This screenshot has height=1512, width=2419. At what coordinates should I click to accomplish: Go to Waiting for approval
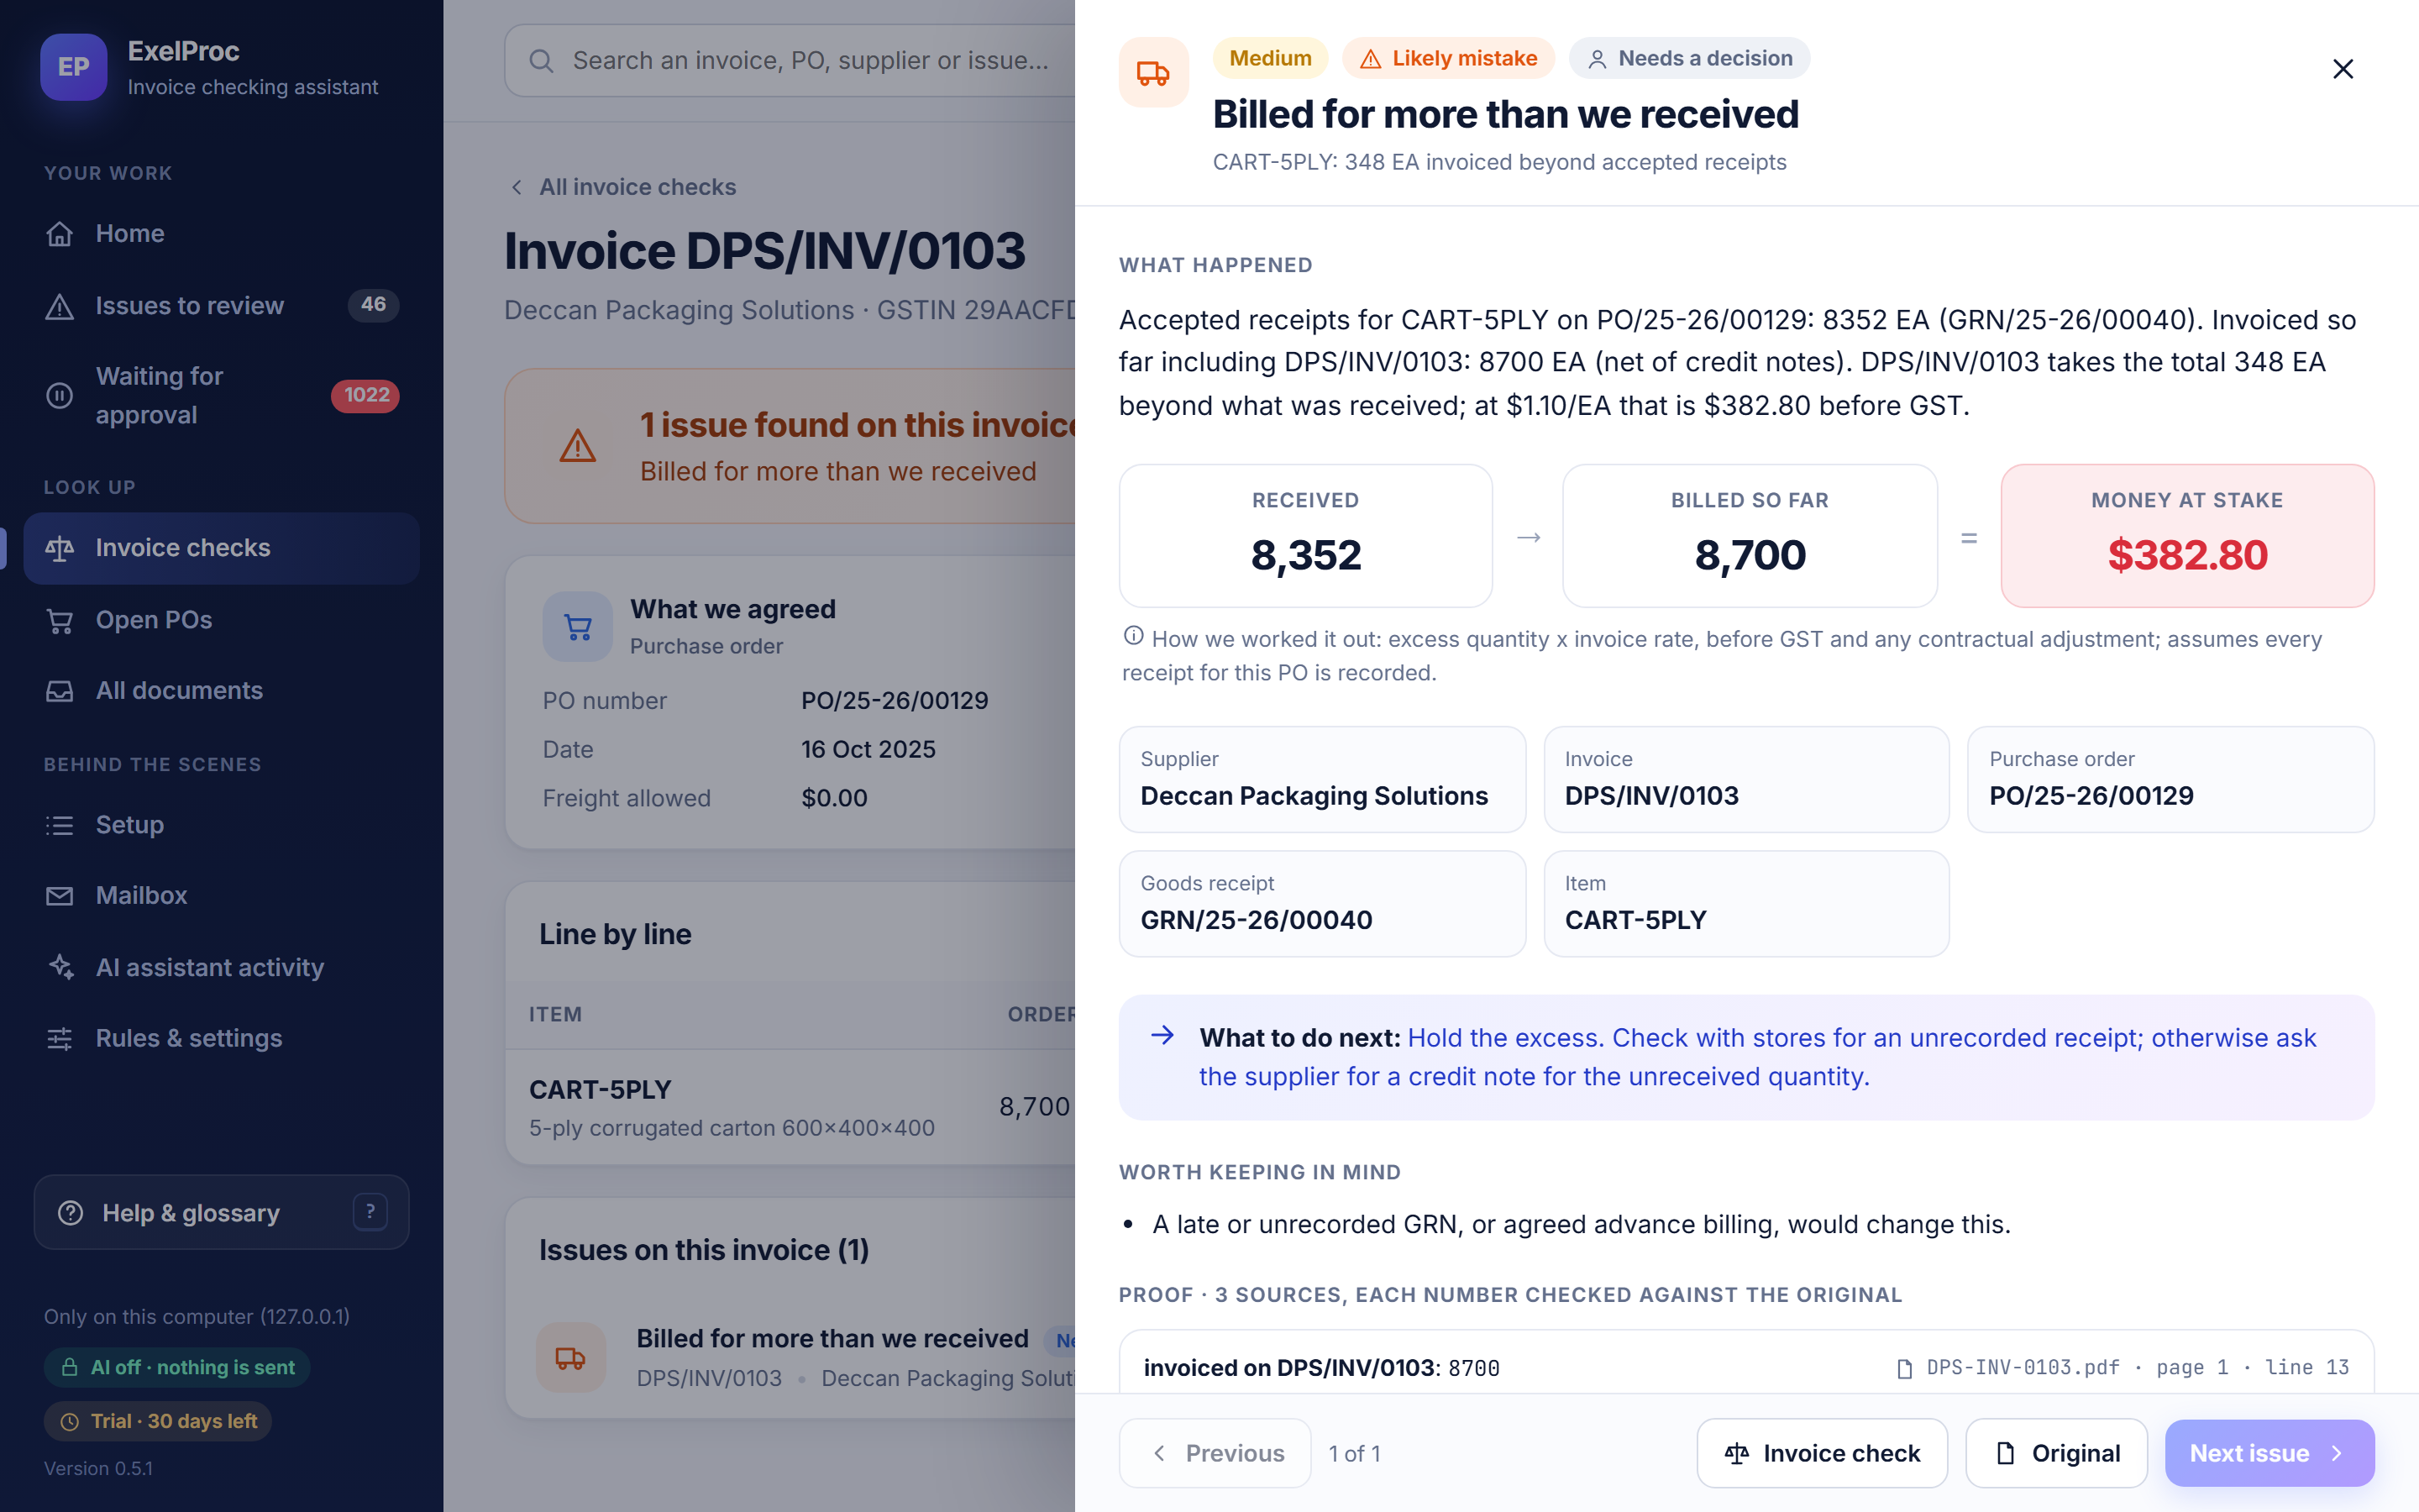coord(221,395)
